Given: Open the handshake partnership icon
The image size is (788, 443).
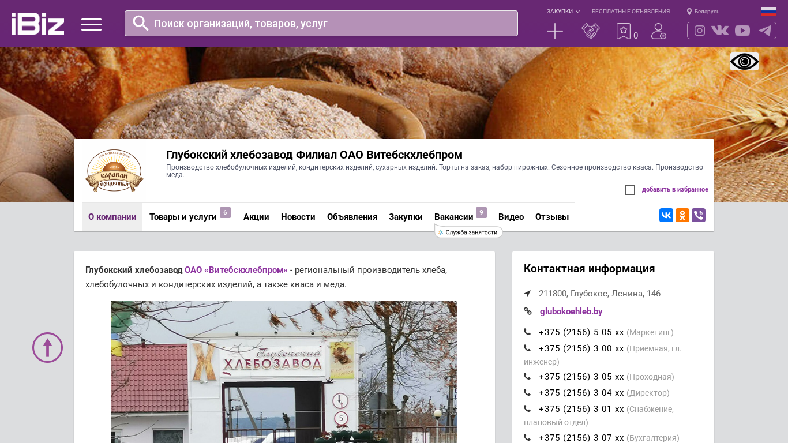Looking at the screenshot, I should tap(591, 31).
